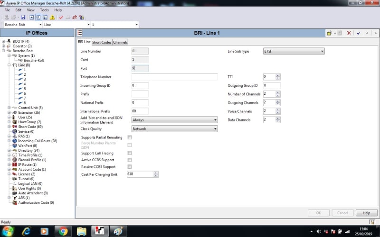
Task: Click the International Prefix field
Action: (x=140, y=111)
